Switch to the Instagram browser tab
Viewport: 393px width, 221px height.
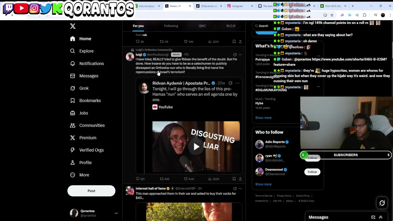point(239,6)
